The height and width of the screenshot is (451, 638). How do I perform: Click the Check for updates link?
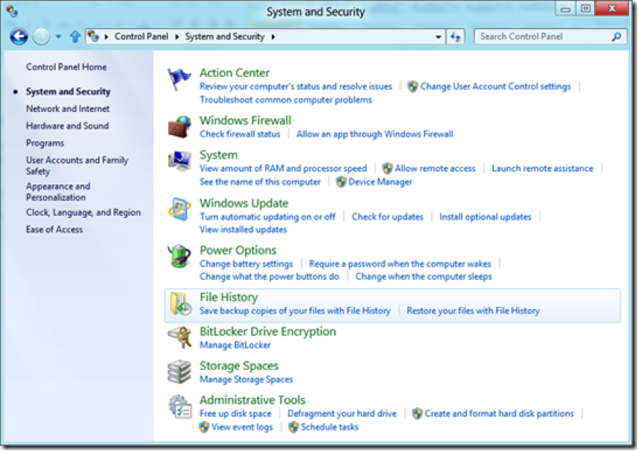point(387,217)
